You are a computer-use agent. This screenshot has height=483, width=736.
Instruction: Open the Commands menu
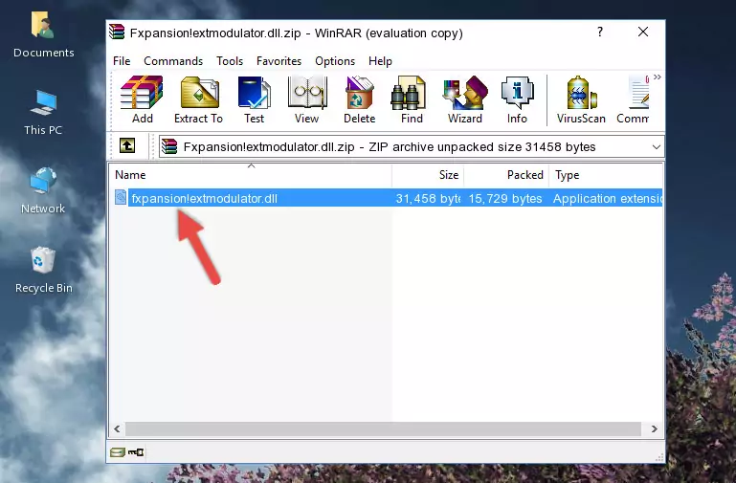[173, 61]
